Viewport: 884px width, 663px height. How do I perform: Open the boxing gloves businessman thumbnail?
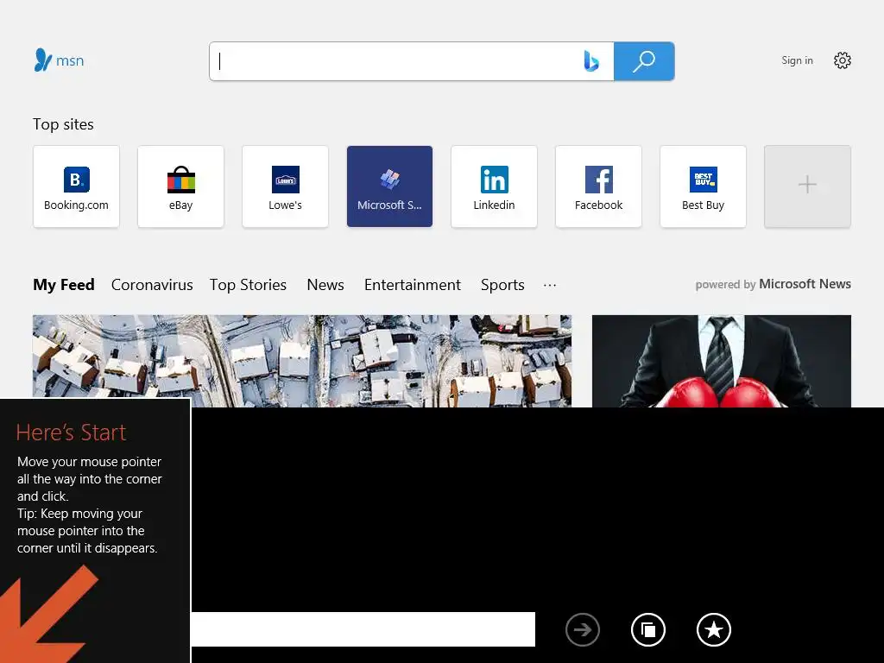(x=722, y=361)
